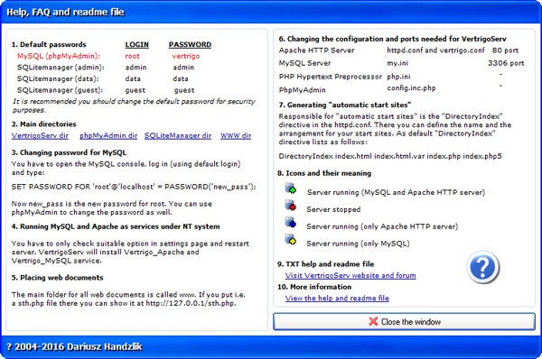Click the 'config.inc.php' file name
The height and width of the screenshot is (359, 542).
(411, 88)
